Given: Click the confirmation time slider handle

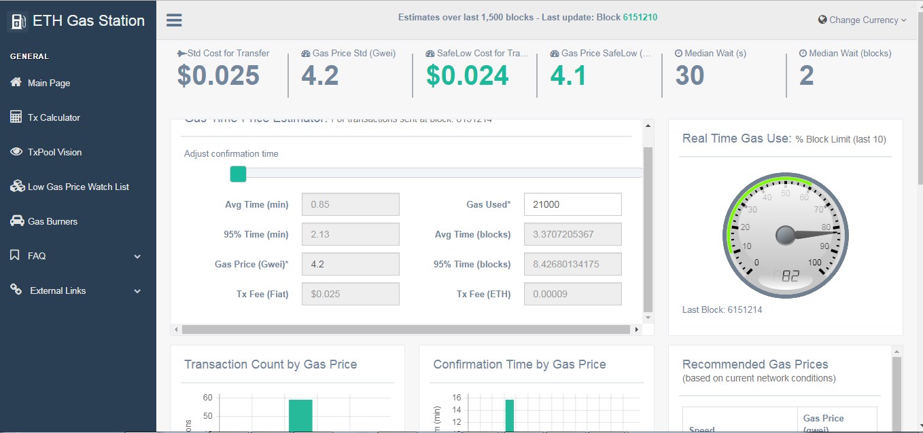Looking at the screenshot, I should [x=238, y=174].
